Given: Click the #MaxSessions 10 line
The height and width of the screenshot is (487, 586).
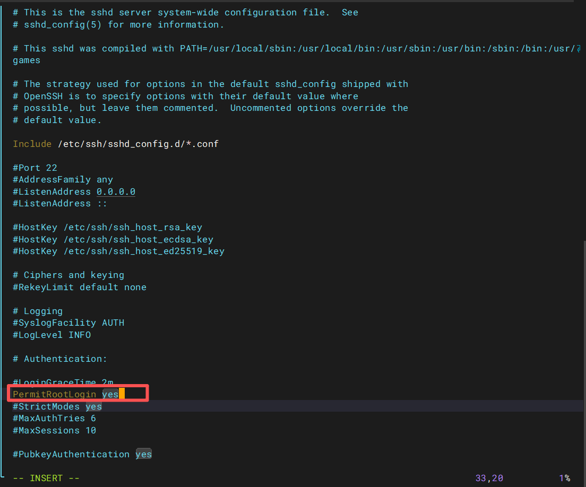Looking at the screenshot, I should [54, 430].
